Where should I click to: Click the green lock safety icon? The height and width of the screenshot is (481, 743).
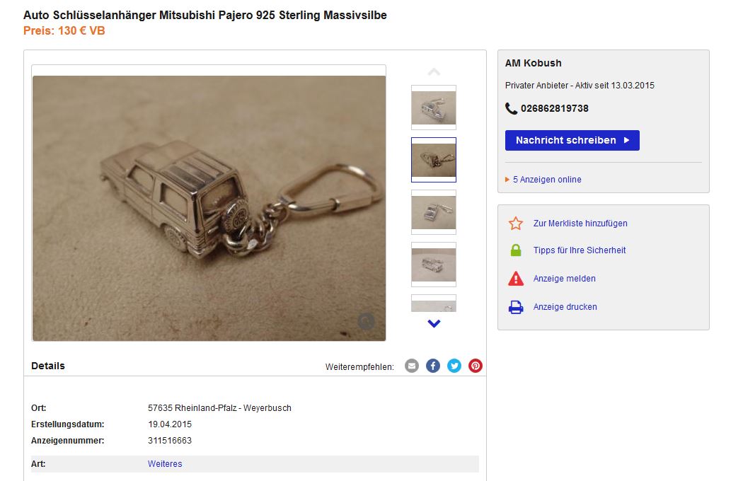point(516,250)
